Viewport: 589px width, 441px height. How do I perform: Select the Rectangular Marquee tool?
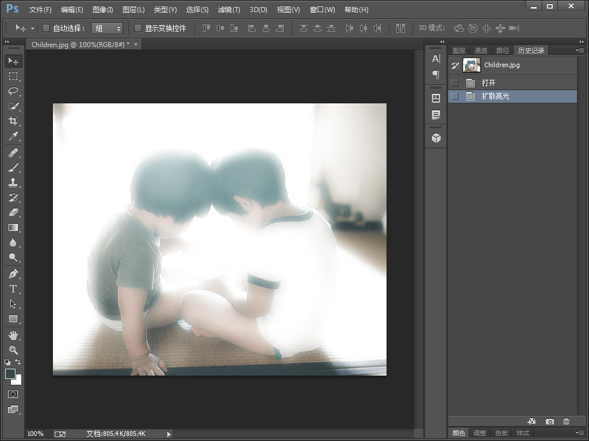[x=13, y=76]
